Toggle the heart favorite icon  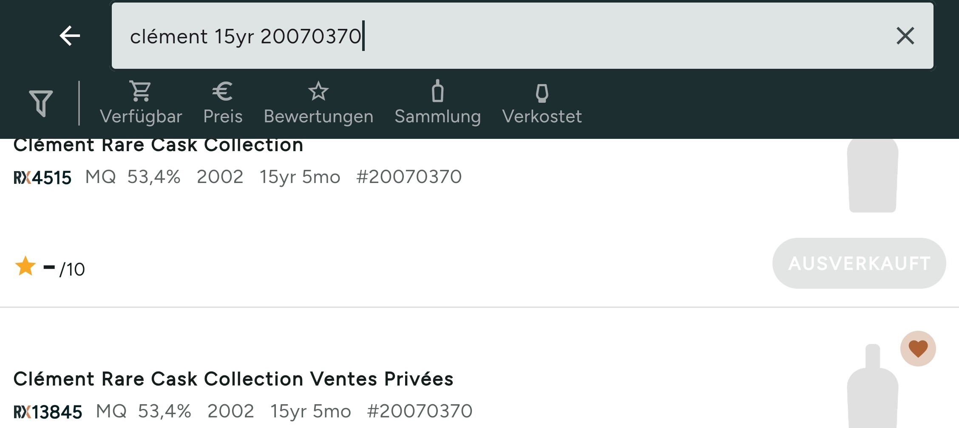[918, 349]
